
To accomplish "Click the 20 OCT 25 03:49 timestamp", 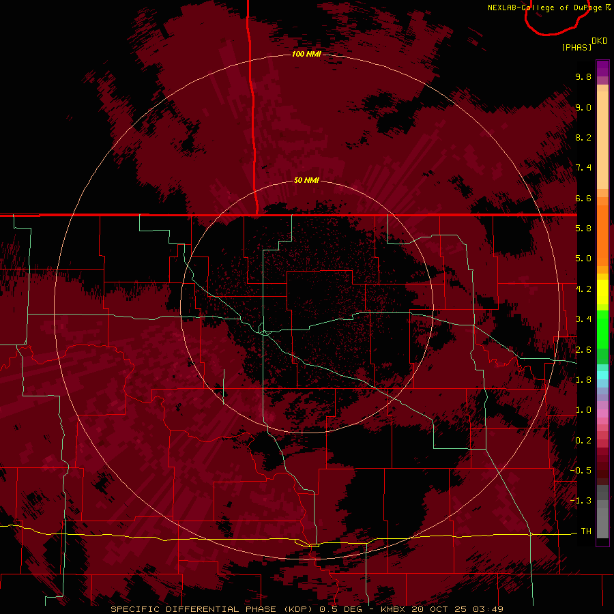I will tap(457, 609).
